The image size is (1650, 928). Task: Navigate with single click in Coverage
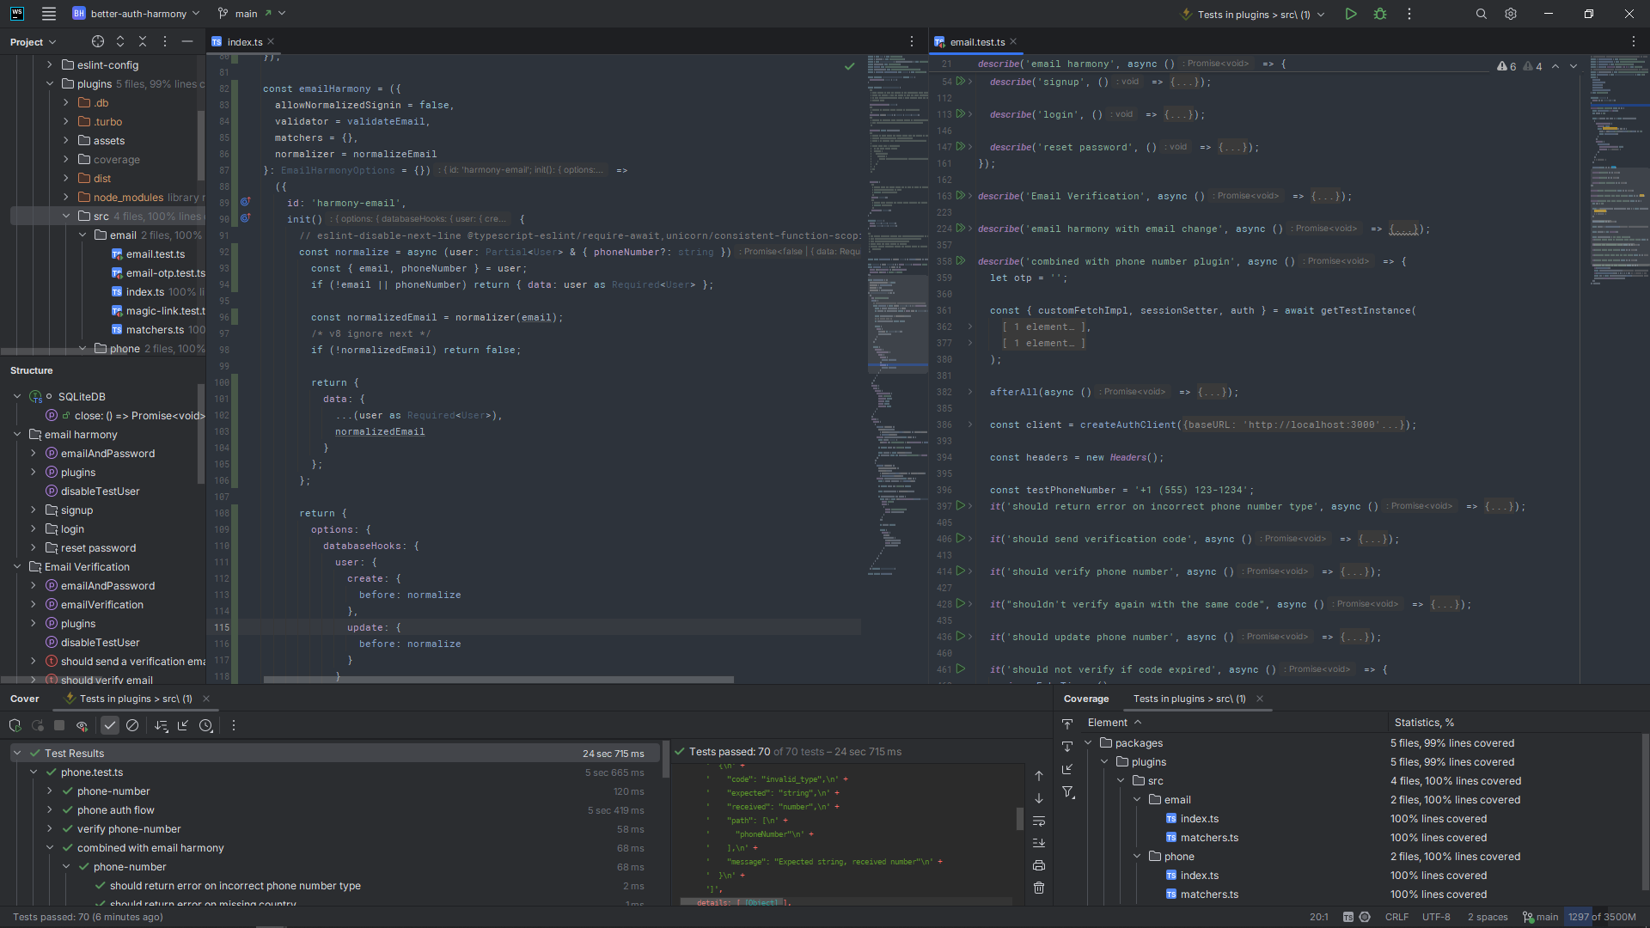tap(1067, 769)
